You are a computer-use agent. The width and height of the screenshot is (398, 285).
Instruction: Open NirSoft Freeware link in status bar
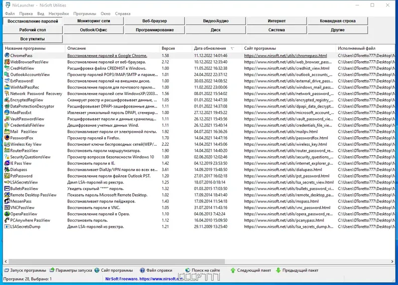point(144,279)
